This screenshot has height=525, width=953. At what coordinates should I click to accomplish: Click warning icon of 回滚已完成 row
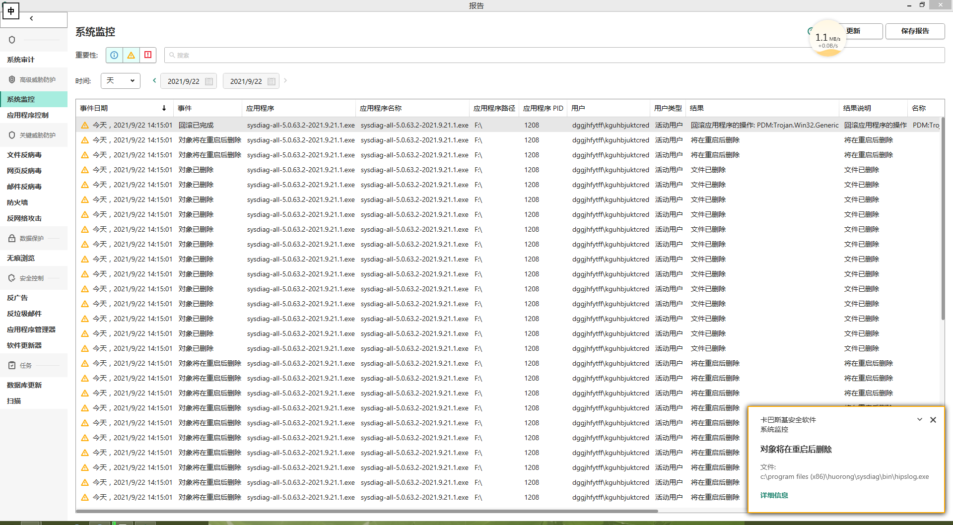pos(85,125)
